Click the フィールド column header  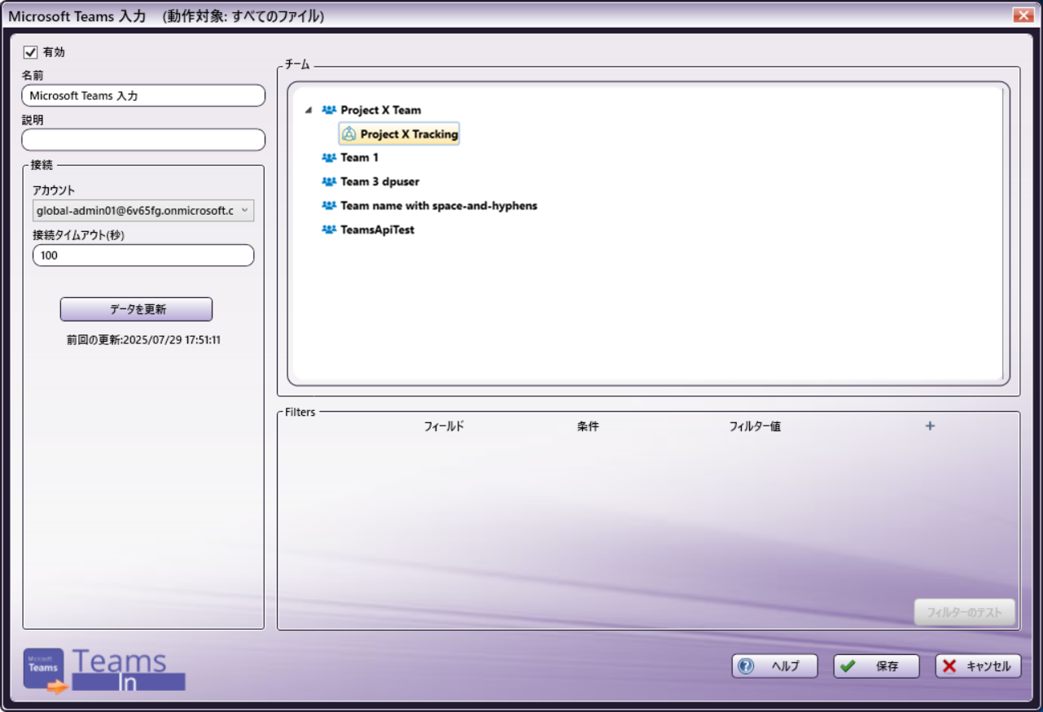point(444,426)
